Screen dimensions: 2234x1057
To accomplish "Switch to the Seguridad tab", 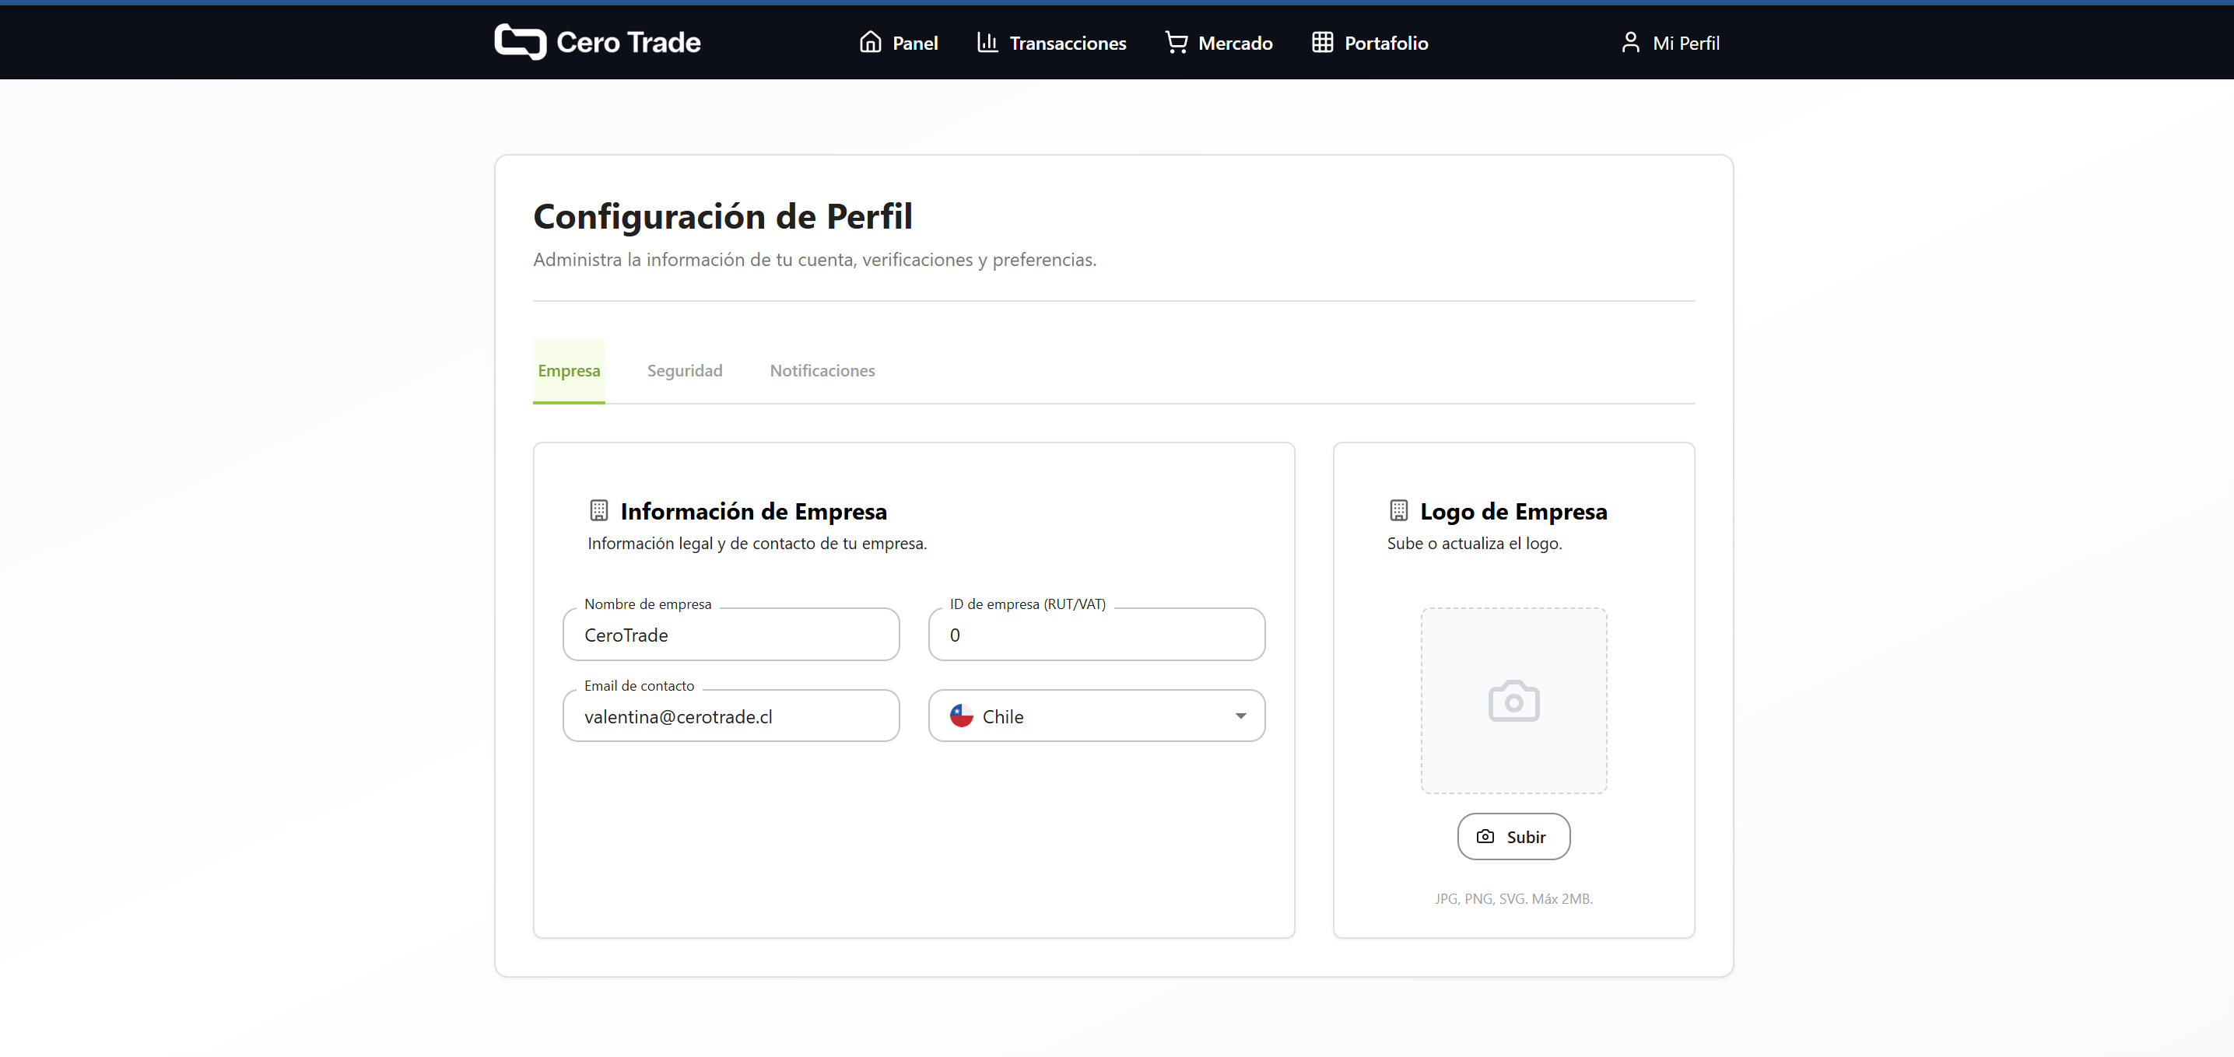I will pos(684,370).
